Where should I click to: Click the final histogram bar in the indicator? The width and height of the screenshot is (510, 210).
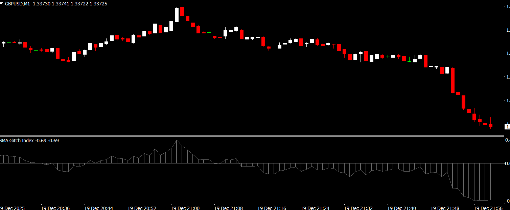pos(490,182)
